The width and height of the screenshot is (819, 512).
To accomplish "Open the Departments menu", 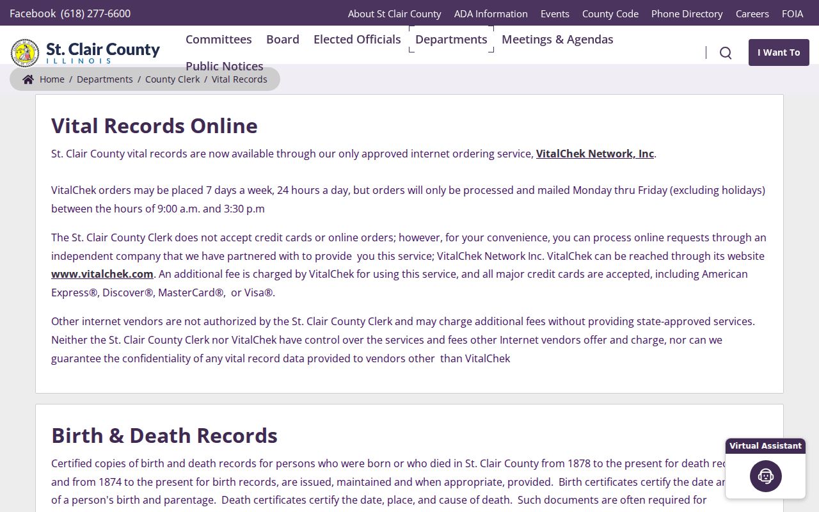I will tap(451, 39).
